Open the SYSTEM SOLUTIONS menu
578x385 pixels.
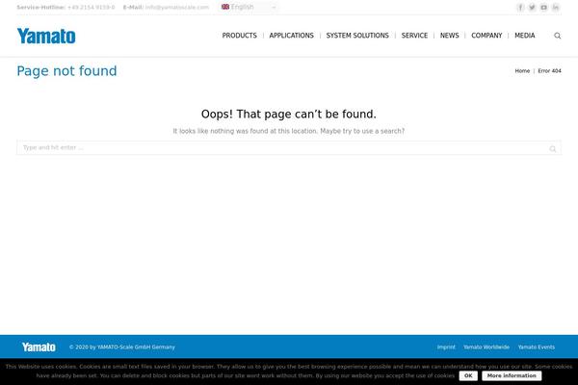pyautogui.click(x=357, y=36)
